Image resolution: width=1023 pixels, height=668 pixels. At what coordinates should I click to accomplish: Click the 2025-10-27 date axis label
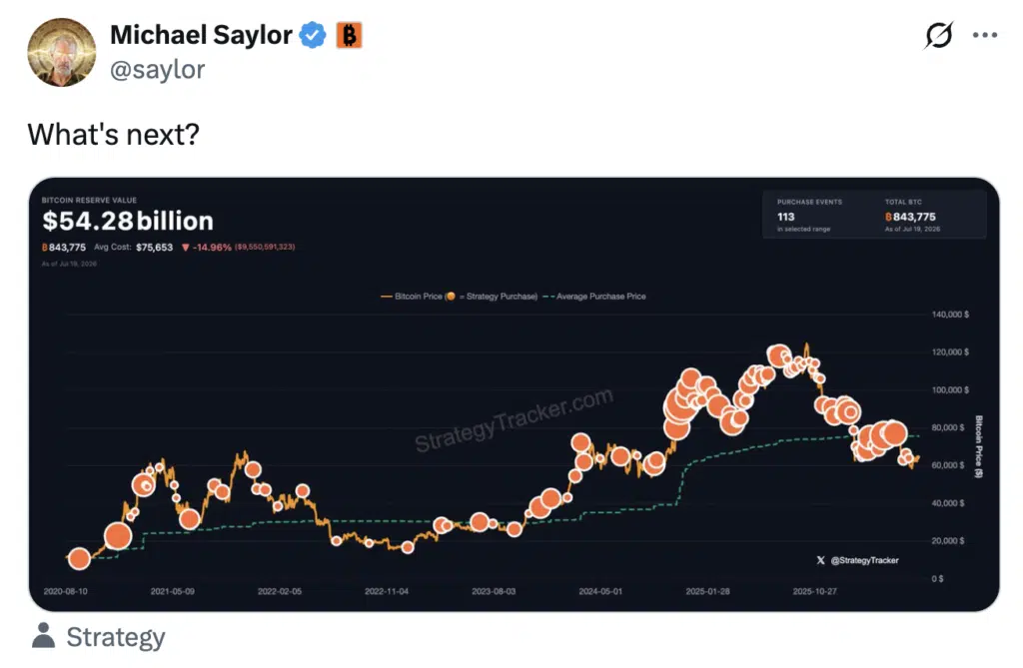(x=814, y=592)
